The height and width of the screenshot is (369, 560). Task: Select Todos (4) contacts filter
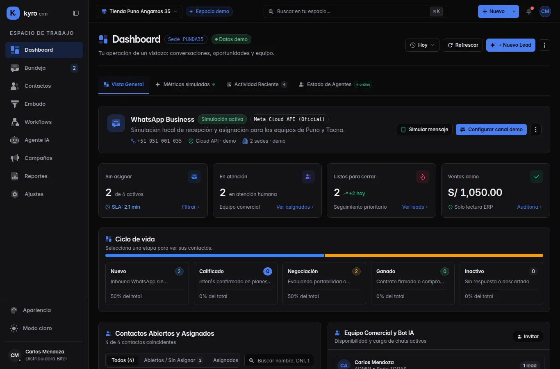pyautogui.click(x=123, y=360)
